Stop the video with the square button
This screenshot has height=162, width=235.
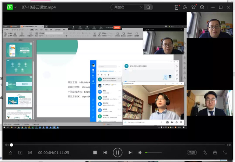tap(95, 152)
